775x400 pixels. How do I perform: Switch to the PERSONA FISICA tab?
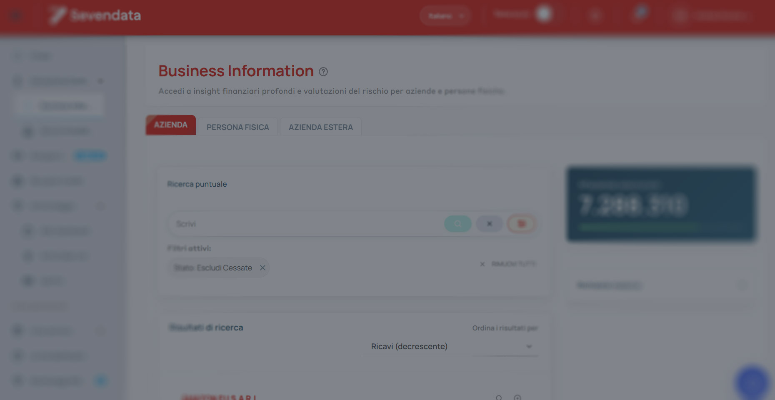[238, 127]
